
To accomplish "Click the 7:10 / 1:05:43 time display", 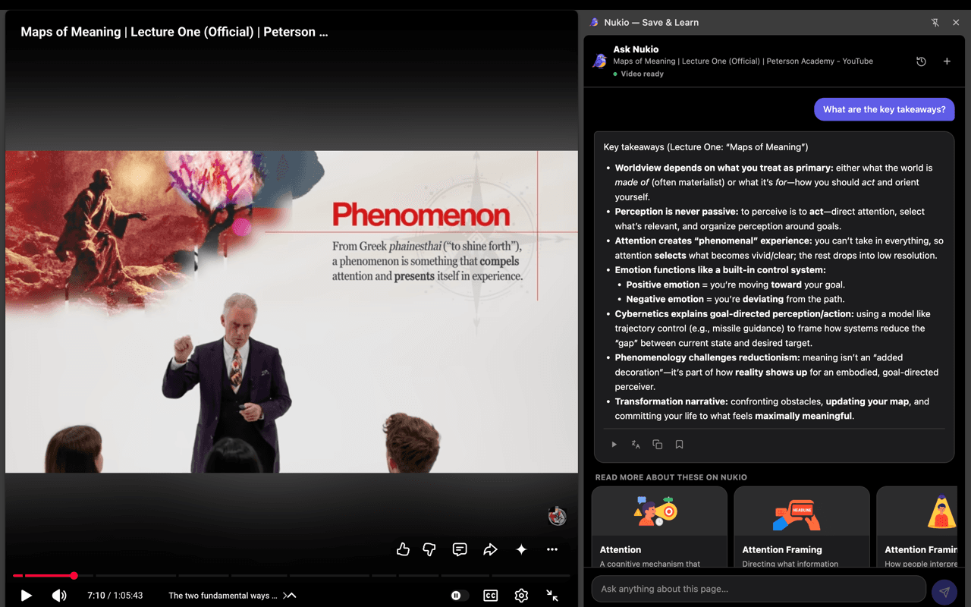I will (x=115, y=596).
